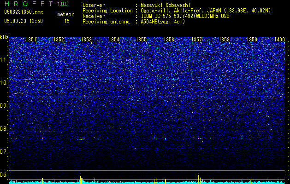The image size is (290, 184).
Task: Click the 'Receiving antenna' field label
Action: pyautogui.click(x=106, y=22)
